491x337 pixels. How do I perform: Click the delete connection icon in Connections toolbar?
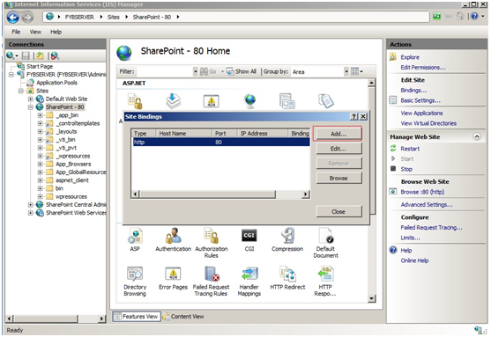pos(55,56)
